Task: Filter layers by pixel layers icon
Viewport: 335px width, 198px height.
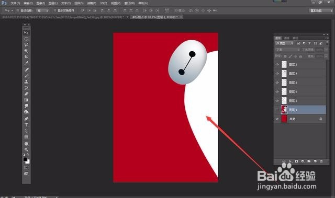Action: tap(298, 43)
